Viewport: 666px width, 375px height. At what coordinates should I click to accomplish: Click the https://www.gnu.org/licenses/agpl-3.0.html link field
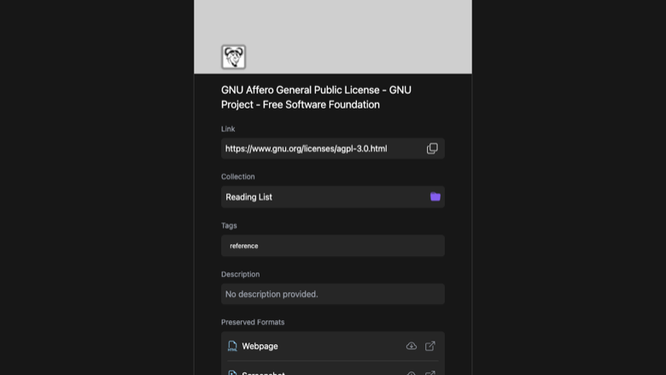tap(333, 149)
